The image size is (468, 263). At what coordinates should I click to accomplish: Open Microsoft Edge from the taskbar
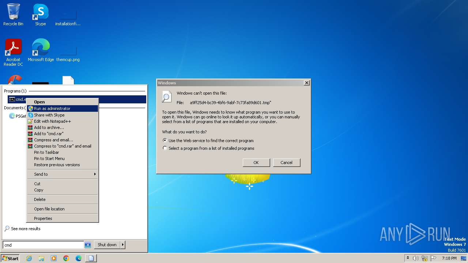[79, 258]
